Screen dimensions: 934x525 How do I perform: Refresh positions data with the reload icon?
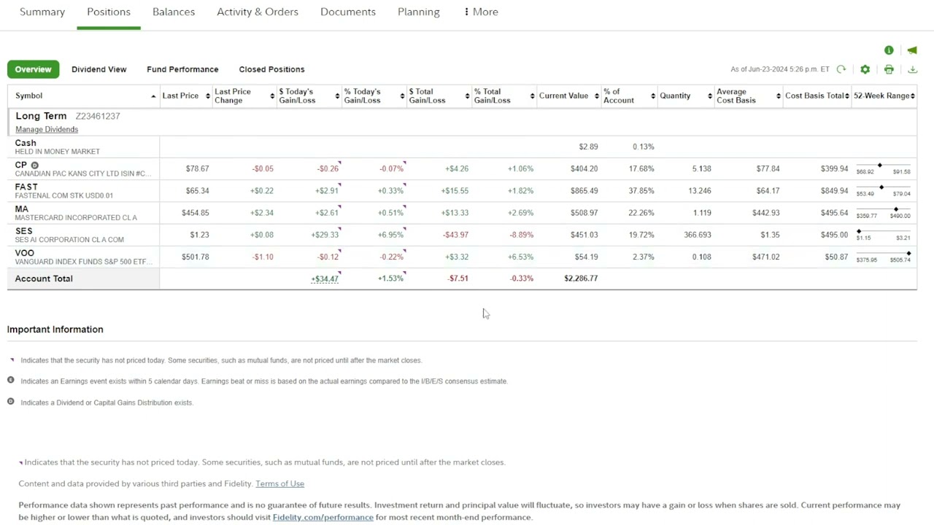click(x=841, y=69)
